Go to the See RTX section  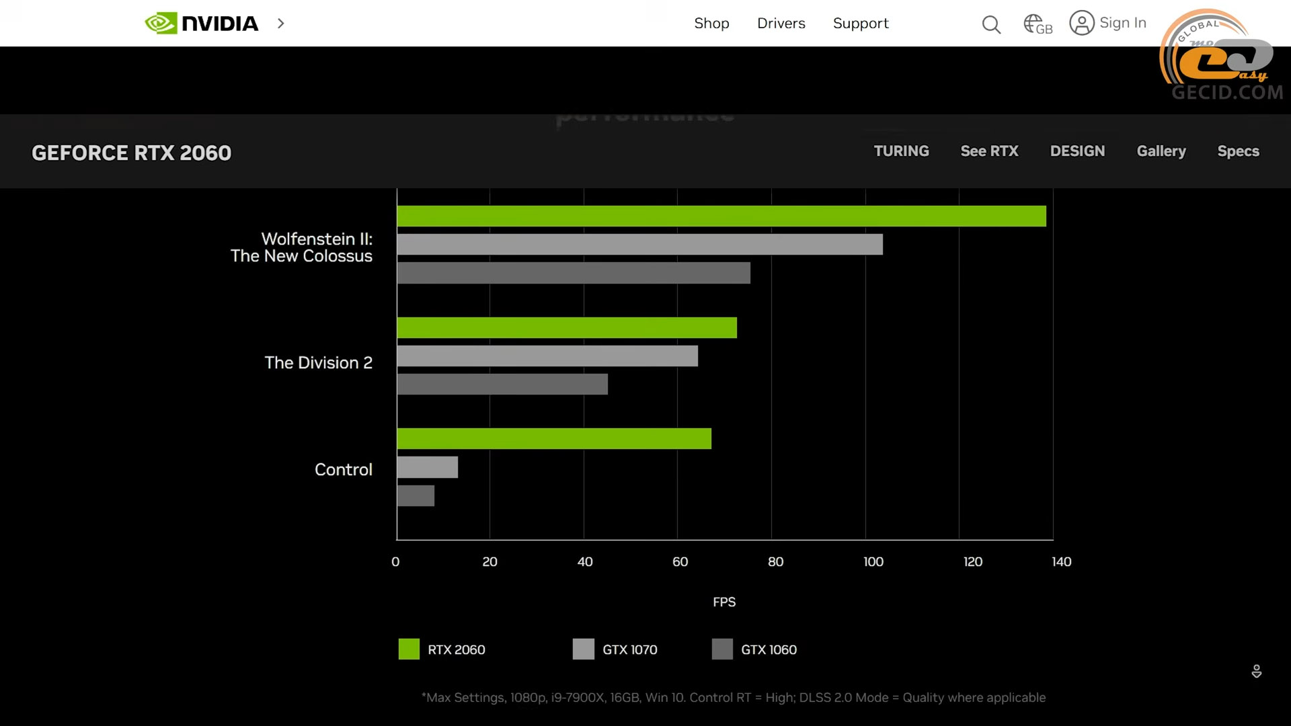click(989, 151)
